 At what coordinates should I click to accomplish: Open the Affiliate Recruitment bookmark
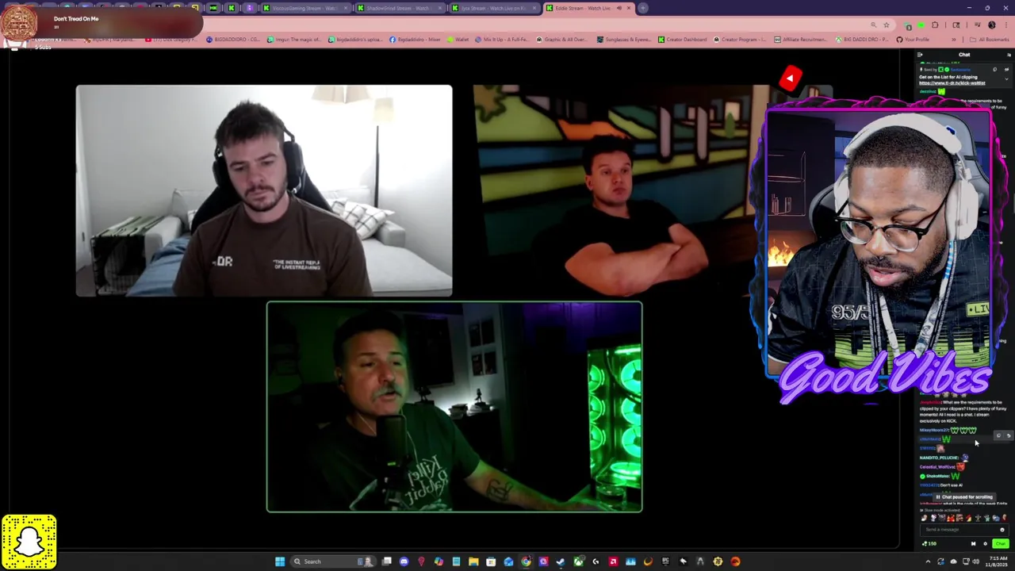[x=799, y=39]
